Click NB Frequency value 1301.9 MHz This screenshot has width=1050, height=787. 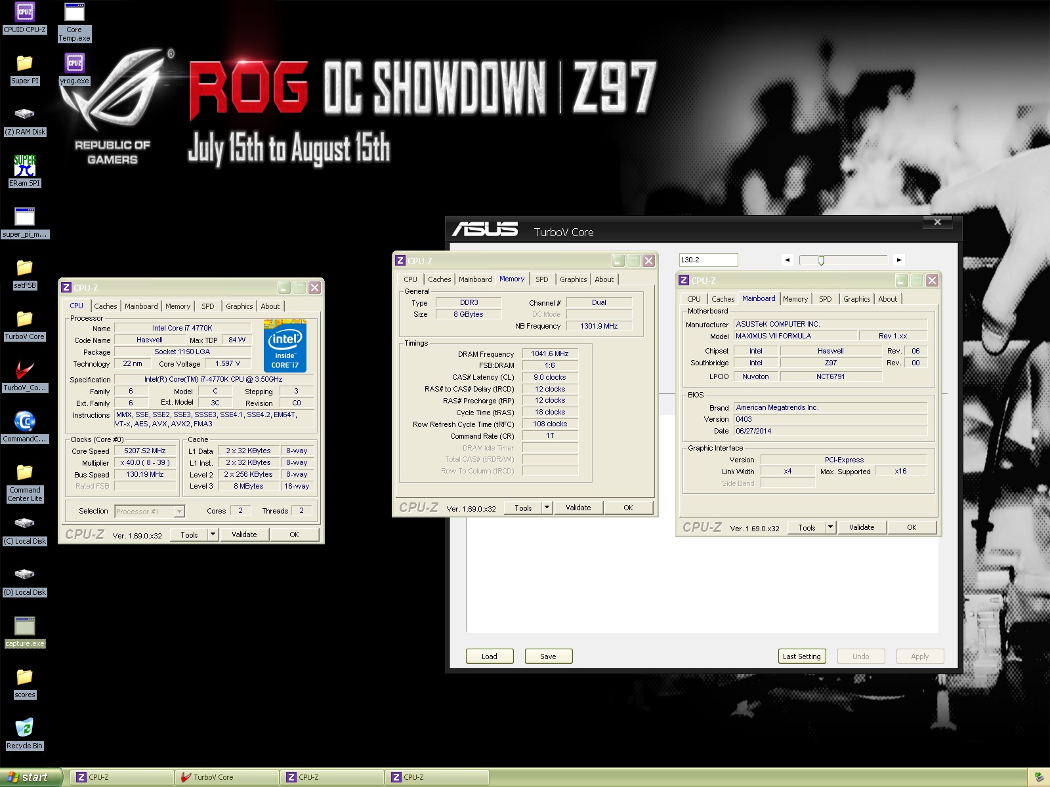[599, 326]
